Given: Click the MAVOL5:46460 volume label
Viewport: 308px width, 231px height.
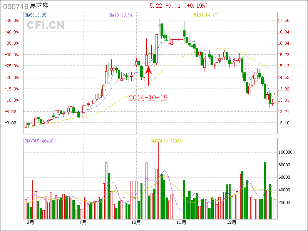Looking at the screenshot, I should 39,141.
